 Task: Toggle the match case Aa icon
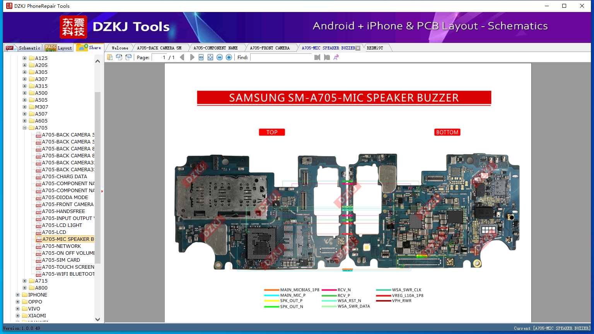click(336, 57)
